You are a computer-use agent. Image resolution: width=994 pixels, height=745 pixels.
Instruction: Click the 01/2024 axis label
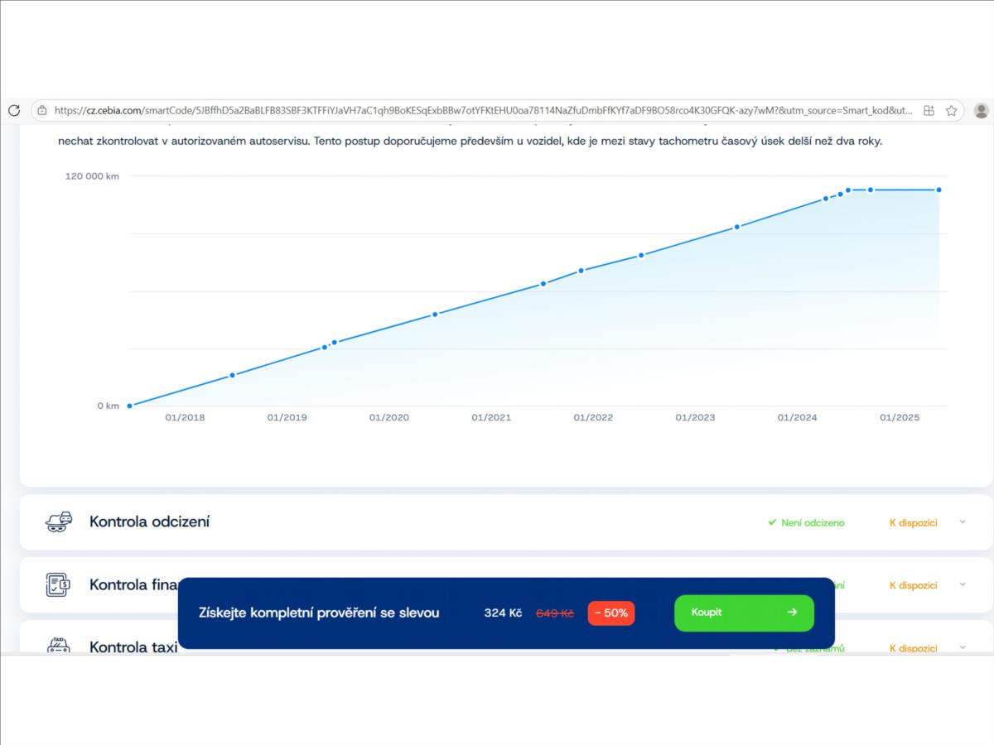[x=797, y=417]
